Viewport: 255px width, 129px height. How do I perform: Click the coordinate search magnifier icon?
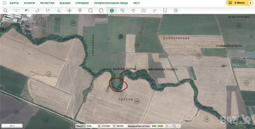pos(174,126)
